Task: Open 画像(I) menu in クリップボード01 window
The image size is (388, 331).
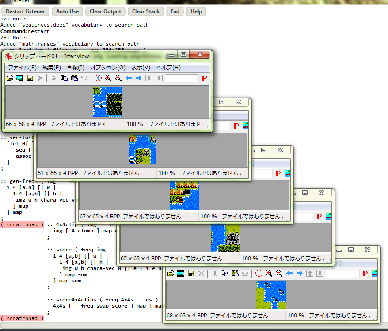Action: 76,68
